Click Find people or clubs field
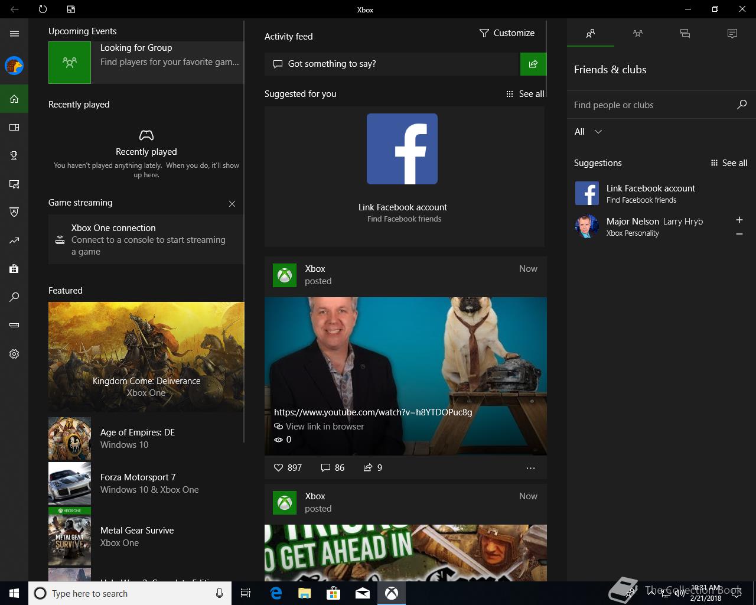 653,105
